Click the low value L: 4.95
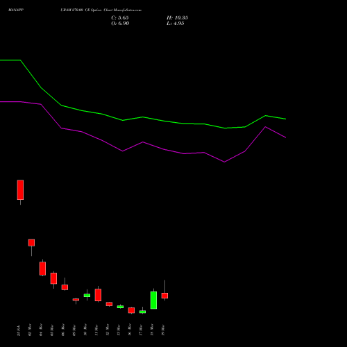The width and height of the screenshot is (347, 347). click(176, 24)
